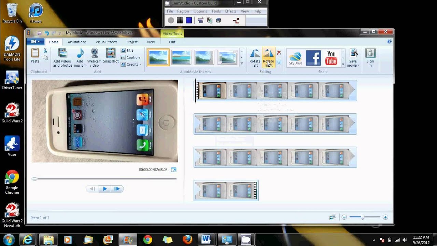Show next row of AutoMovie themes
The image size is (437, 246).
coord(242,57)
